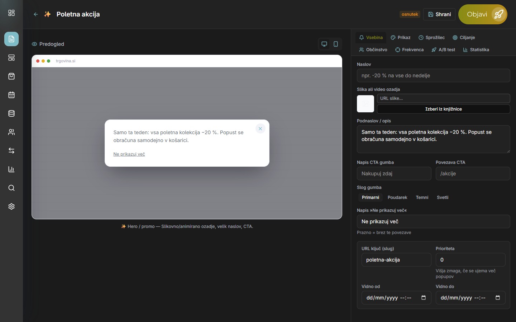
Task: Switch preview to mobile view
Action: click(336, 44)
